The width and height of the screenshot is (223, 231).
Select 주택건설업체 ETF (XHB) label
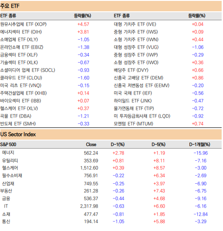pos(23,93)
